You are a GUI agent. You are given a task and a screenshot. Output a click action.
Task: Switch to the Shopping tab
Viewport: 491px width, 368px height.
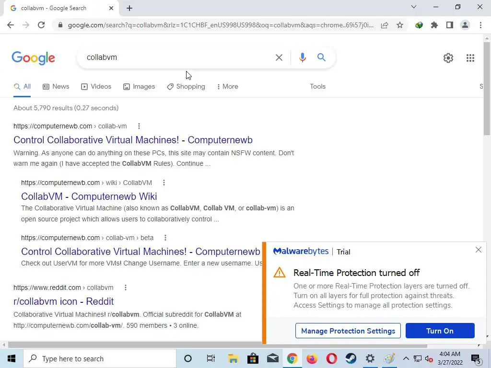point(186,87)
